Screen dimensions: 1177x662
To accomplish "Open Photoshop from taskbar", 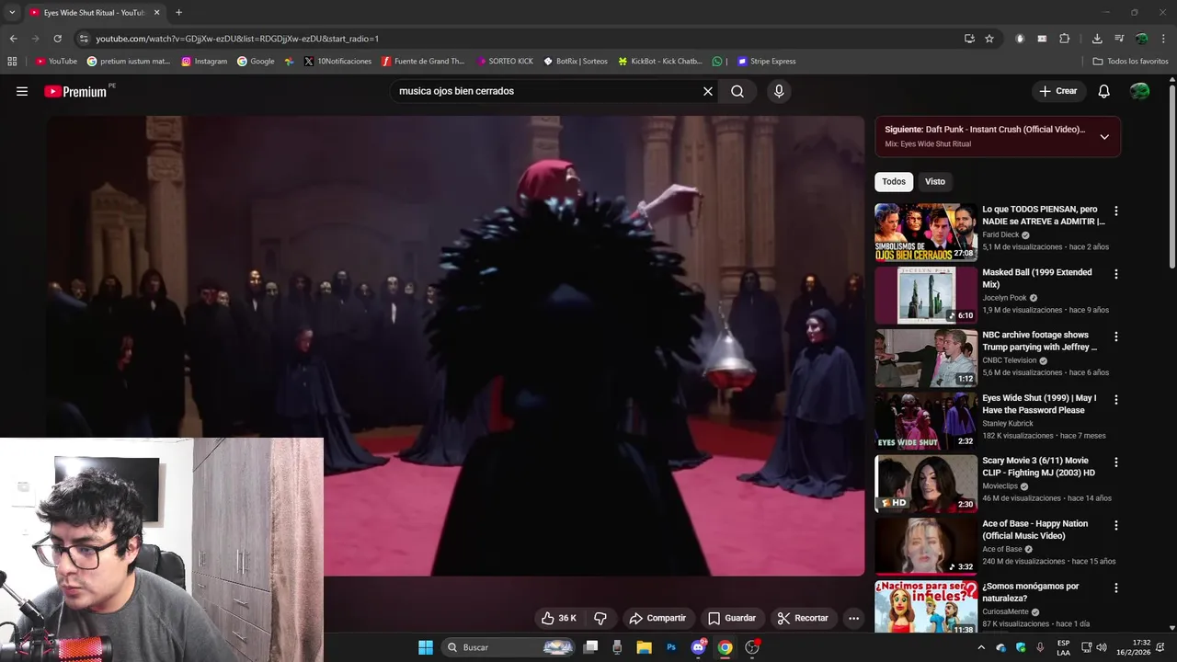I will point(671,647).
